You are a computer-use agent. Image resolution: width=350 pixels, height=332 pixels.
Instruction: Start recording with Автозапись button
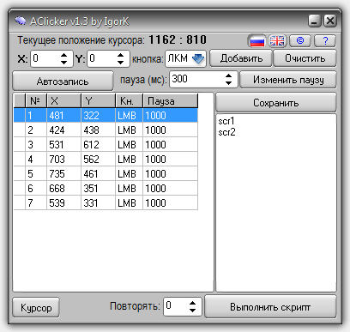click(x=63, y=81)
